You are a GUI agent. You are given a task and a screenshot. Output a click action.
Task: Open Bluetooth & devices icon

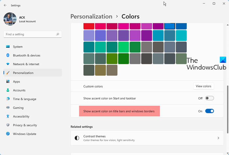pos(8,56)
